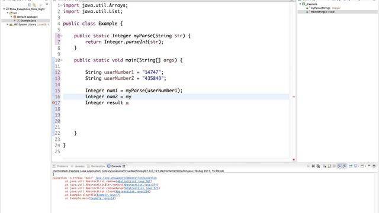Open UnsupportedOperationException link in console
Image resolution: width=379 pixels, height=213 pixels.
(126, 178)
